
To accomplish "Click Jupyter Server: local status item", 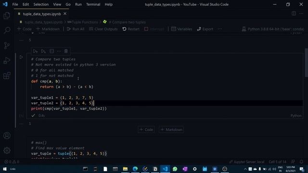I will tap(247, 162).
